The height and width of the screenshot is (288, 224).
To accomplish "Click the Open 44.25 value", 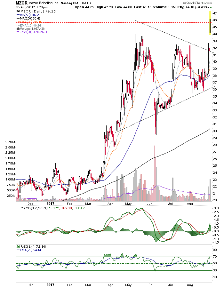I will (x=84, y=7).
